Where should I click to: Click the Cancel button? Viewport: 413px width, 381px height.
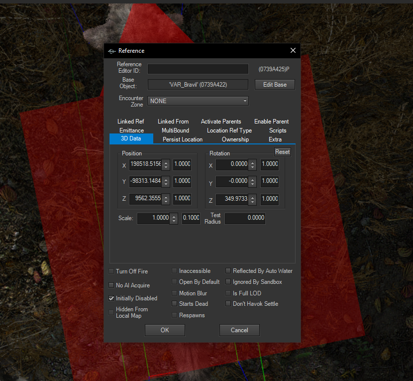click(x=239, y=330)
